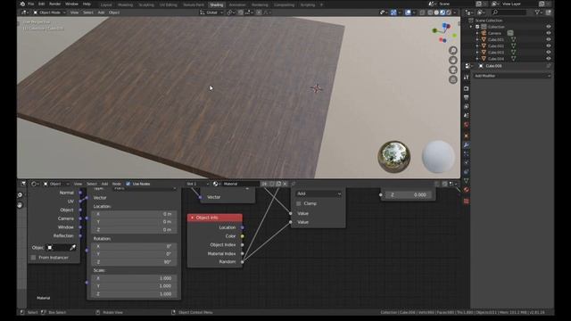This screenshot has height=321, width=571.
Task: Click the eyedropper in the Object field
Action: 73,248
